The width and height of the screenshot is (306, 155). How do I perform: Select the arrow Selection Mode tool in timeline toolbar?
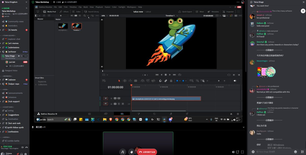pos(119,81)
